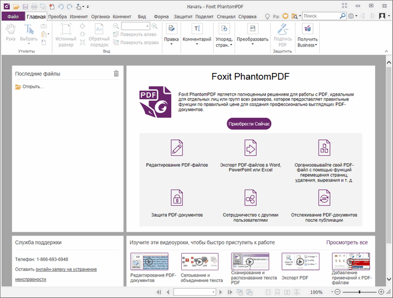Click the Правка edit tool icon
Image resolution: width=393 pixels, height=298 pixels.
click(172, 29)
